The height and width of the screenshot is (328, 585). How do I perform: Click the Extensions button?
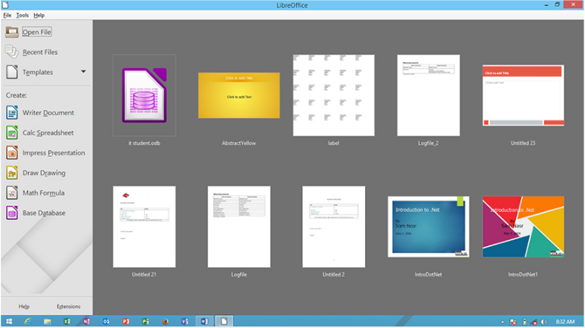(68, 306)
